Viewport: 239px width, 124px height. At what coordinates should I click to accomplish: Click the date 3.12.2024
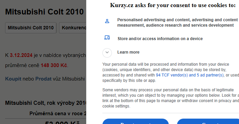point(21,55)
